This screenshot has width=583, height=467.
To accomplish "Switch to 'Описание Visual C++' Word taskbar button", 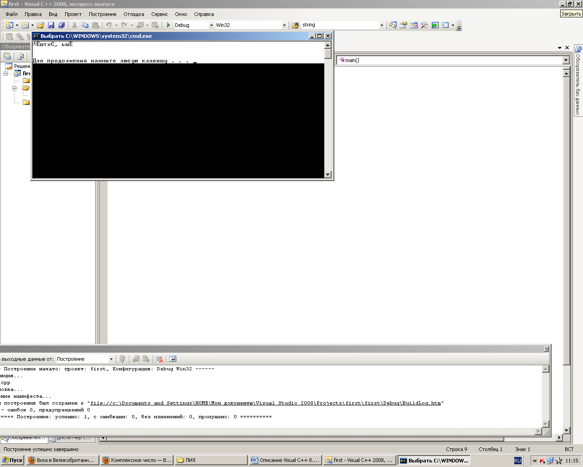I will [x=285, y=461].
